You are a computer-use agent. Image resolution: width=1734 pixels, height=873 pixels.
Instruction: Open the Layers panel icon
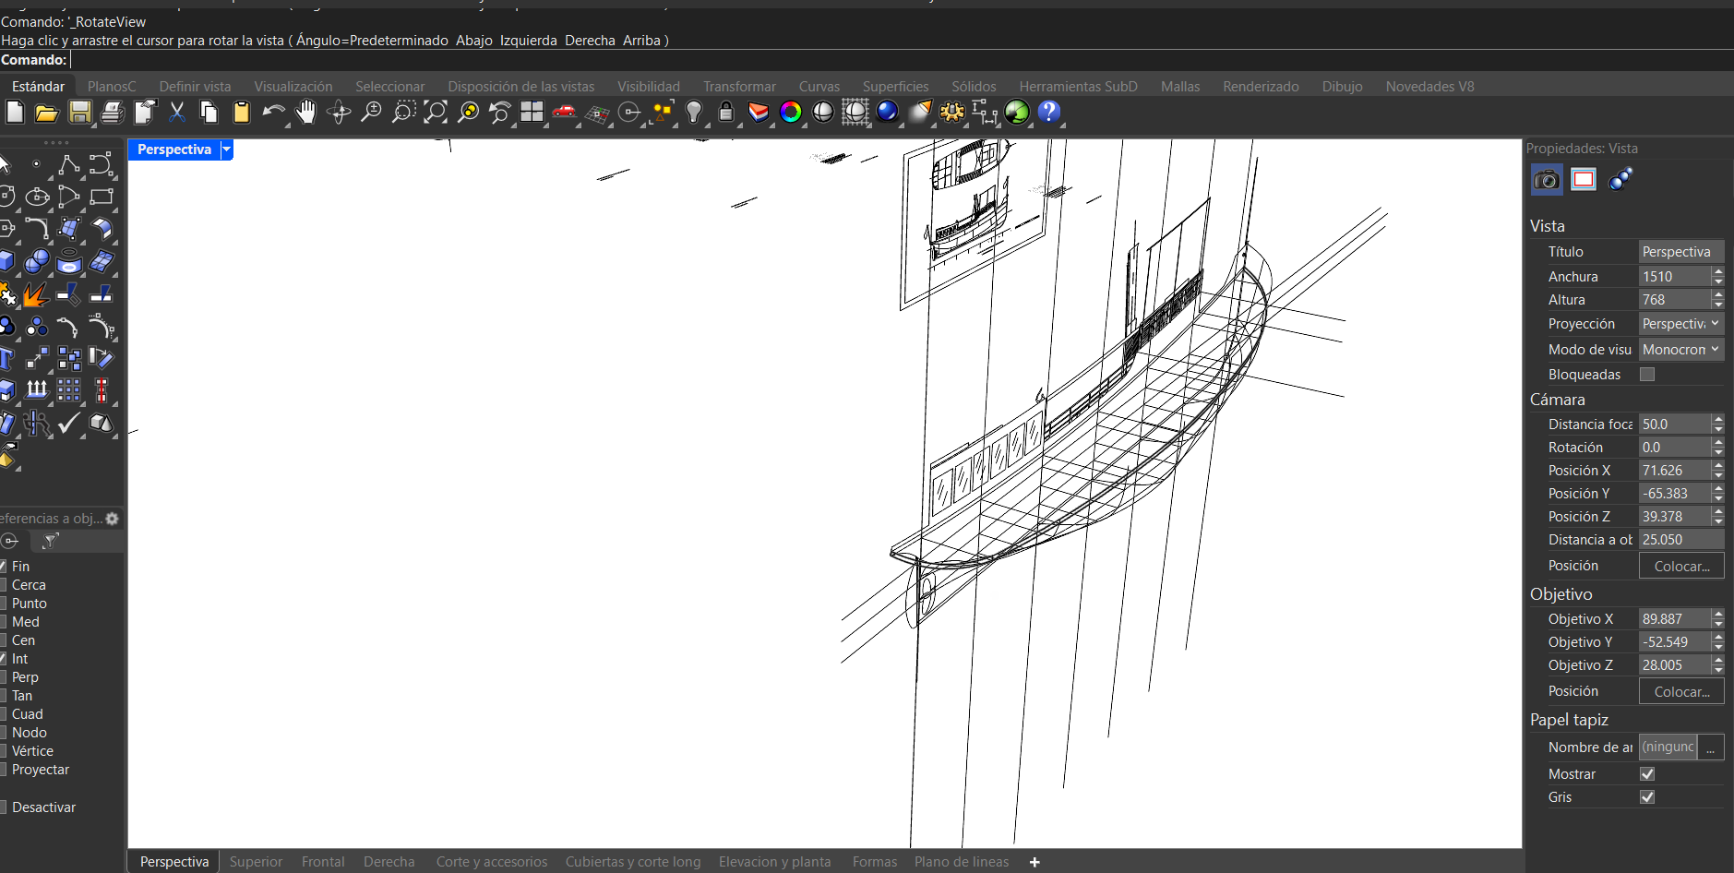(x=759, y=113)
